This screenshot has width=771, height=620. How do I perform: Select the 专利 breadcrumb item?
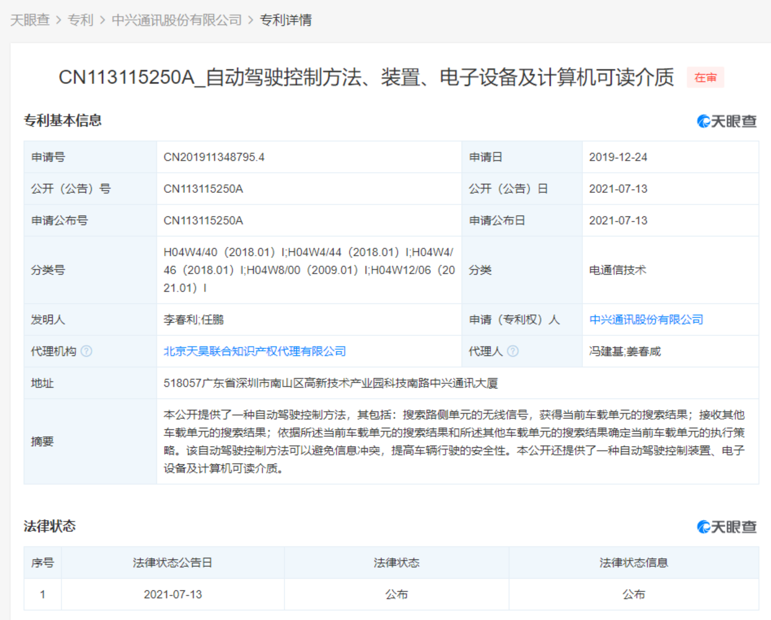click(80, 20)
